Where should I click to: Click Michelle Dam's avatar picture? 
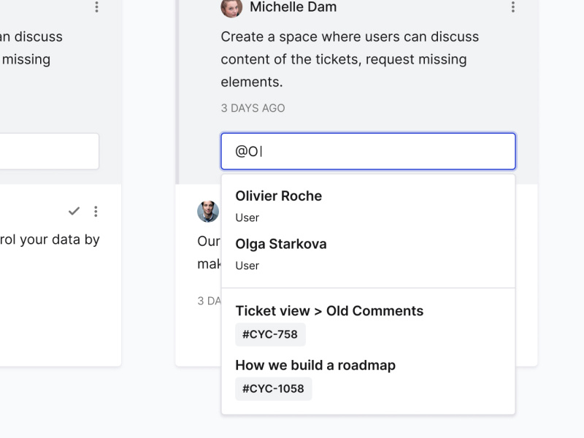(x=231, y=7)
